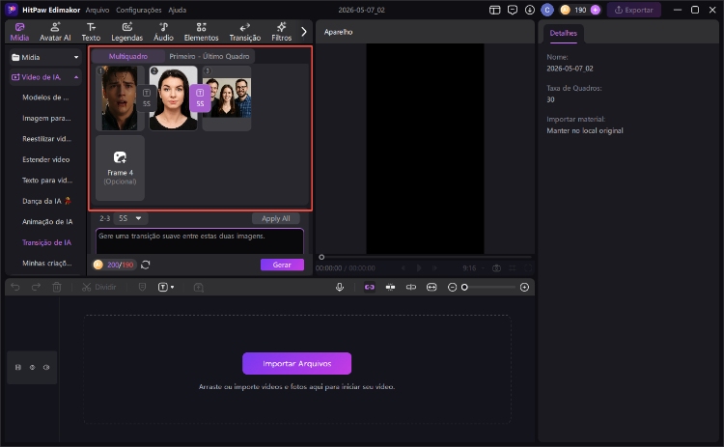This screenshot has width=724, height=447.
Task: Select the purple 5S transition between frames 2-3
Action: coord(200,98)
